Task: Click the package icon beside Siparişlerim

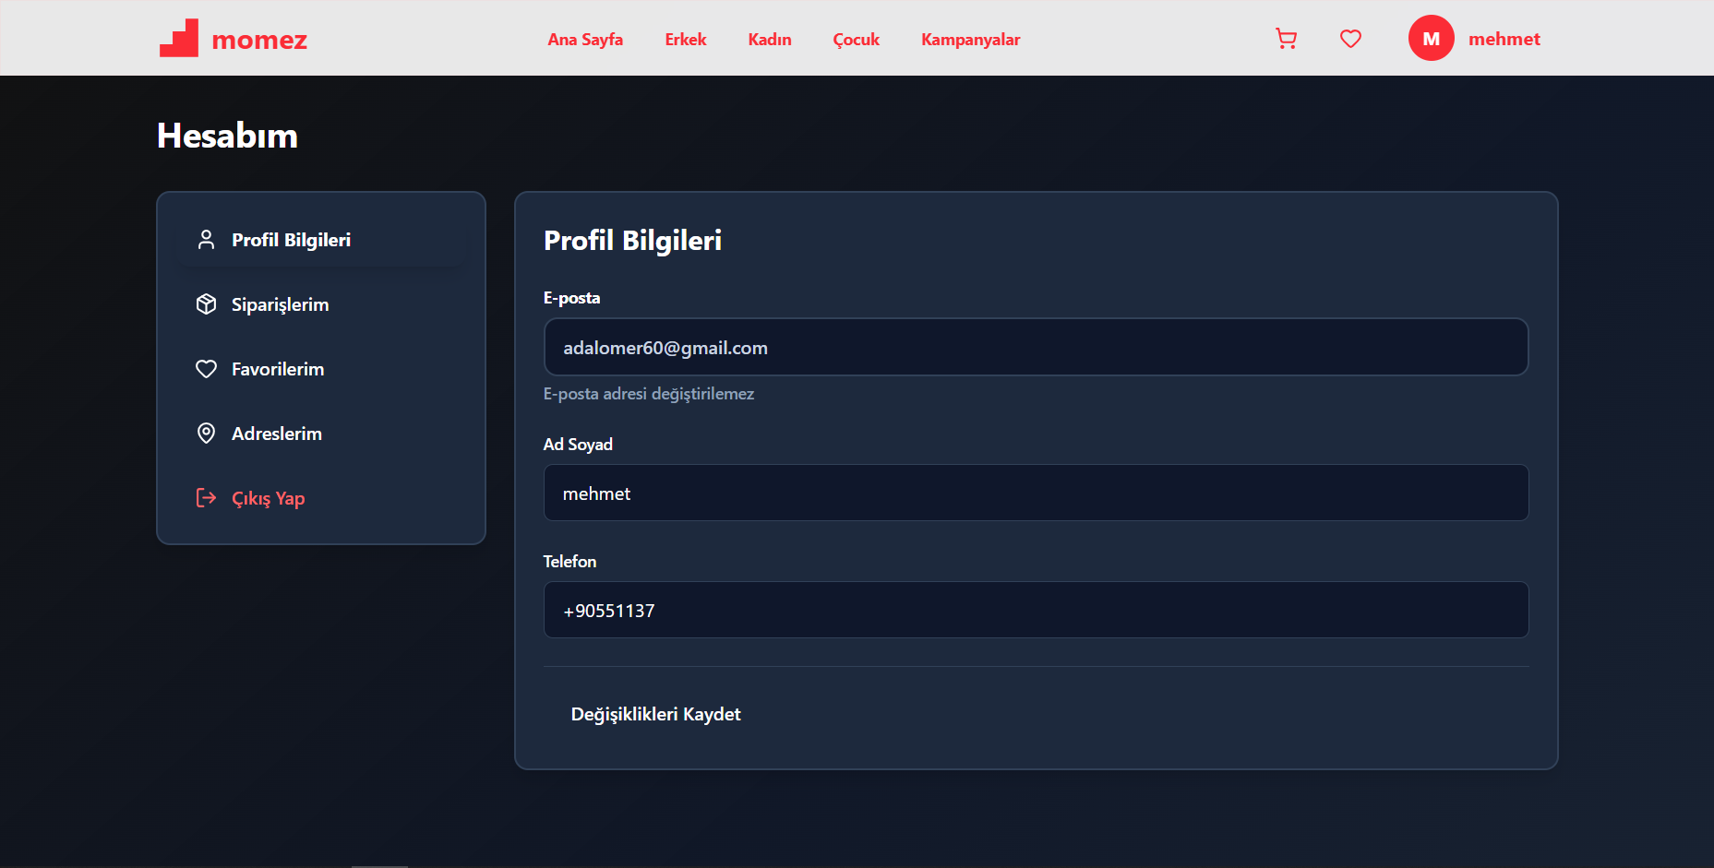Action: pyautogui.click(x=206, y=304)
